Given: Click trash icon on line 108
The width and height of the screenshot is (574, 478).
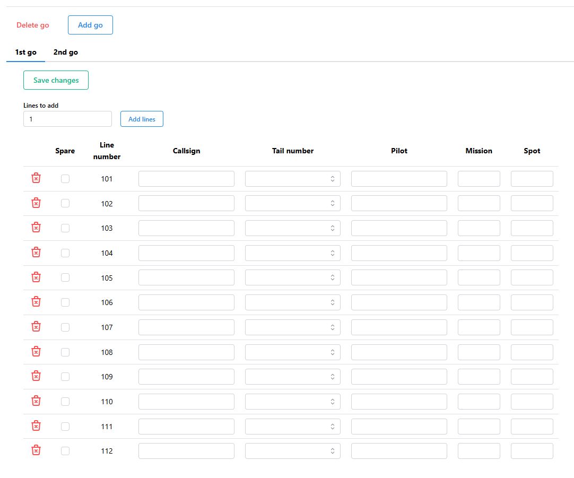Looking at the screenshot, I should click(x=36, y=352).
